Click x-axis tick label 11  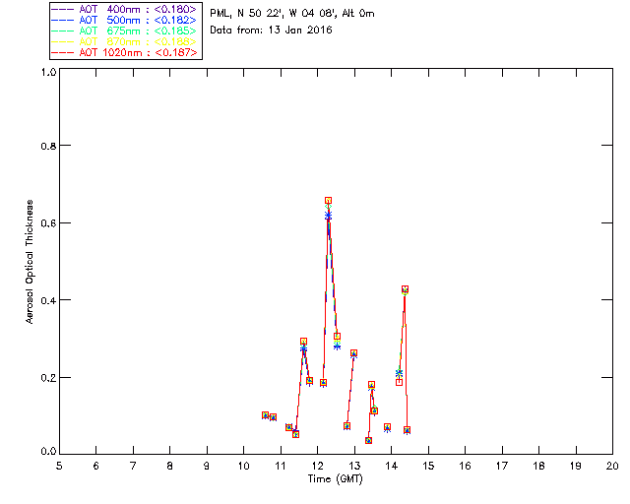click(x=281, y=466)
